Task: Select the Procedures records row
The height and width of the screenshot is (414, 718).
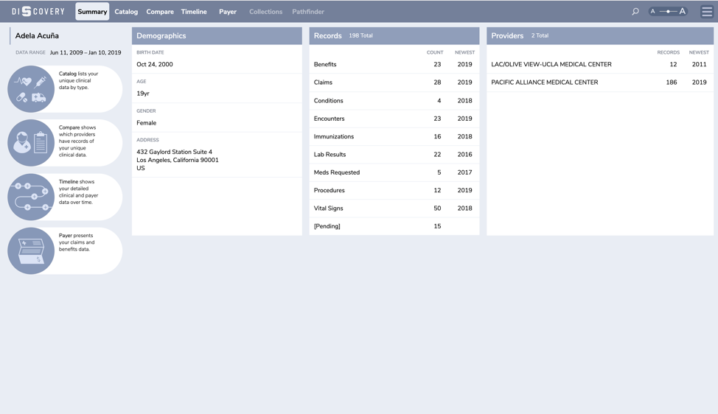Action: tap(394, 190)
